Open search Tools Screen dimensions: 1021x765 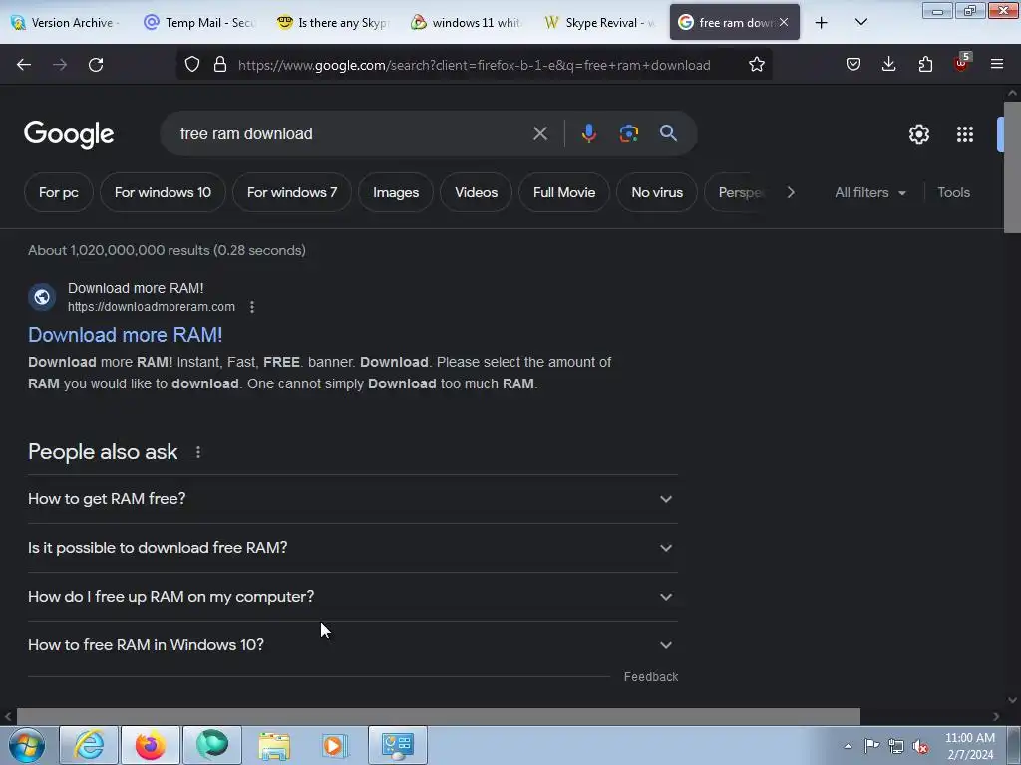coord(953,192)
